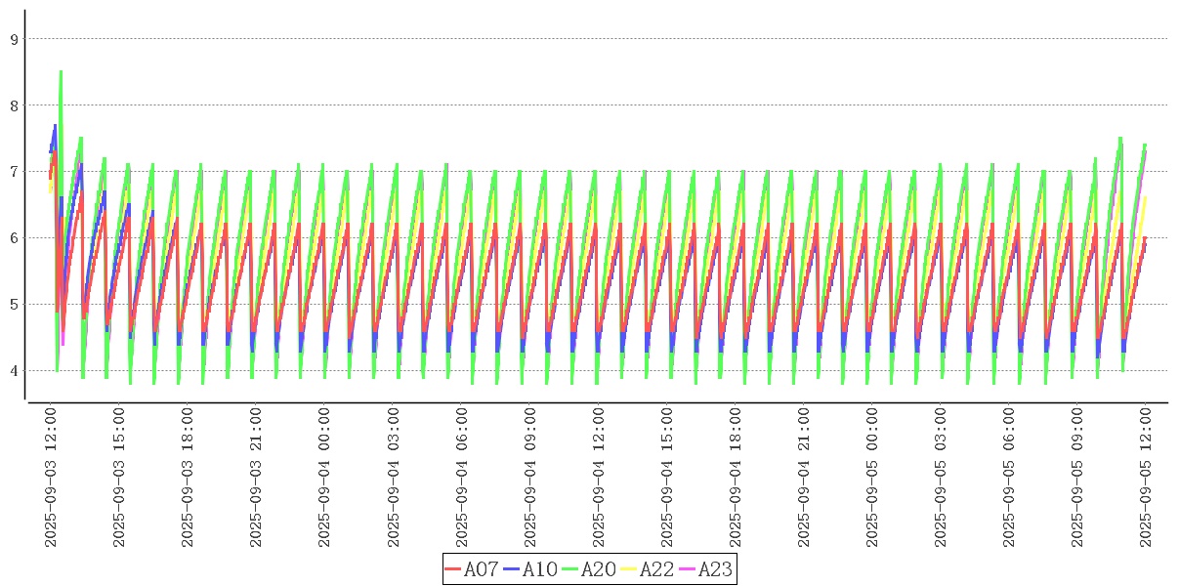Image resolution: width=1179 pixels, height=586 pixels.
Task: Click the tall green spike peak above 8
Action: pyautogui.click(x=61, y=72)
